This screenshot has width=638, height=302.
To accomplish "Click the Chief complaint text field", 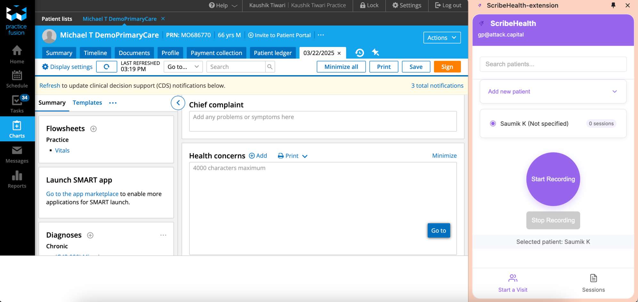I will click(323, 121).
